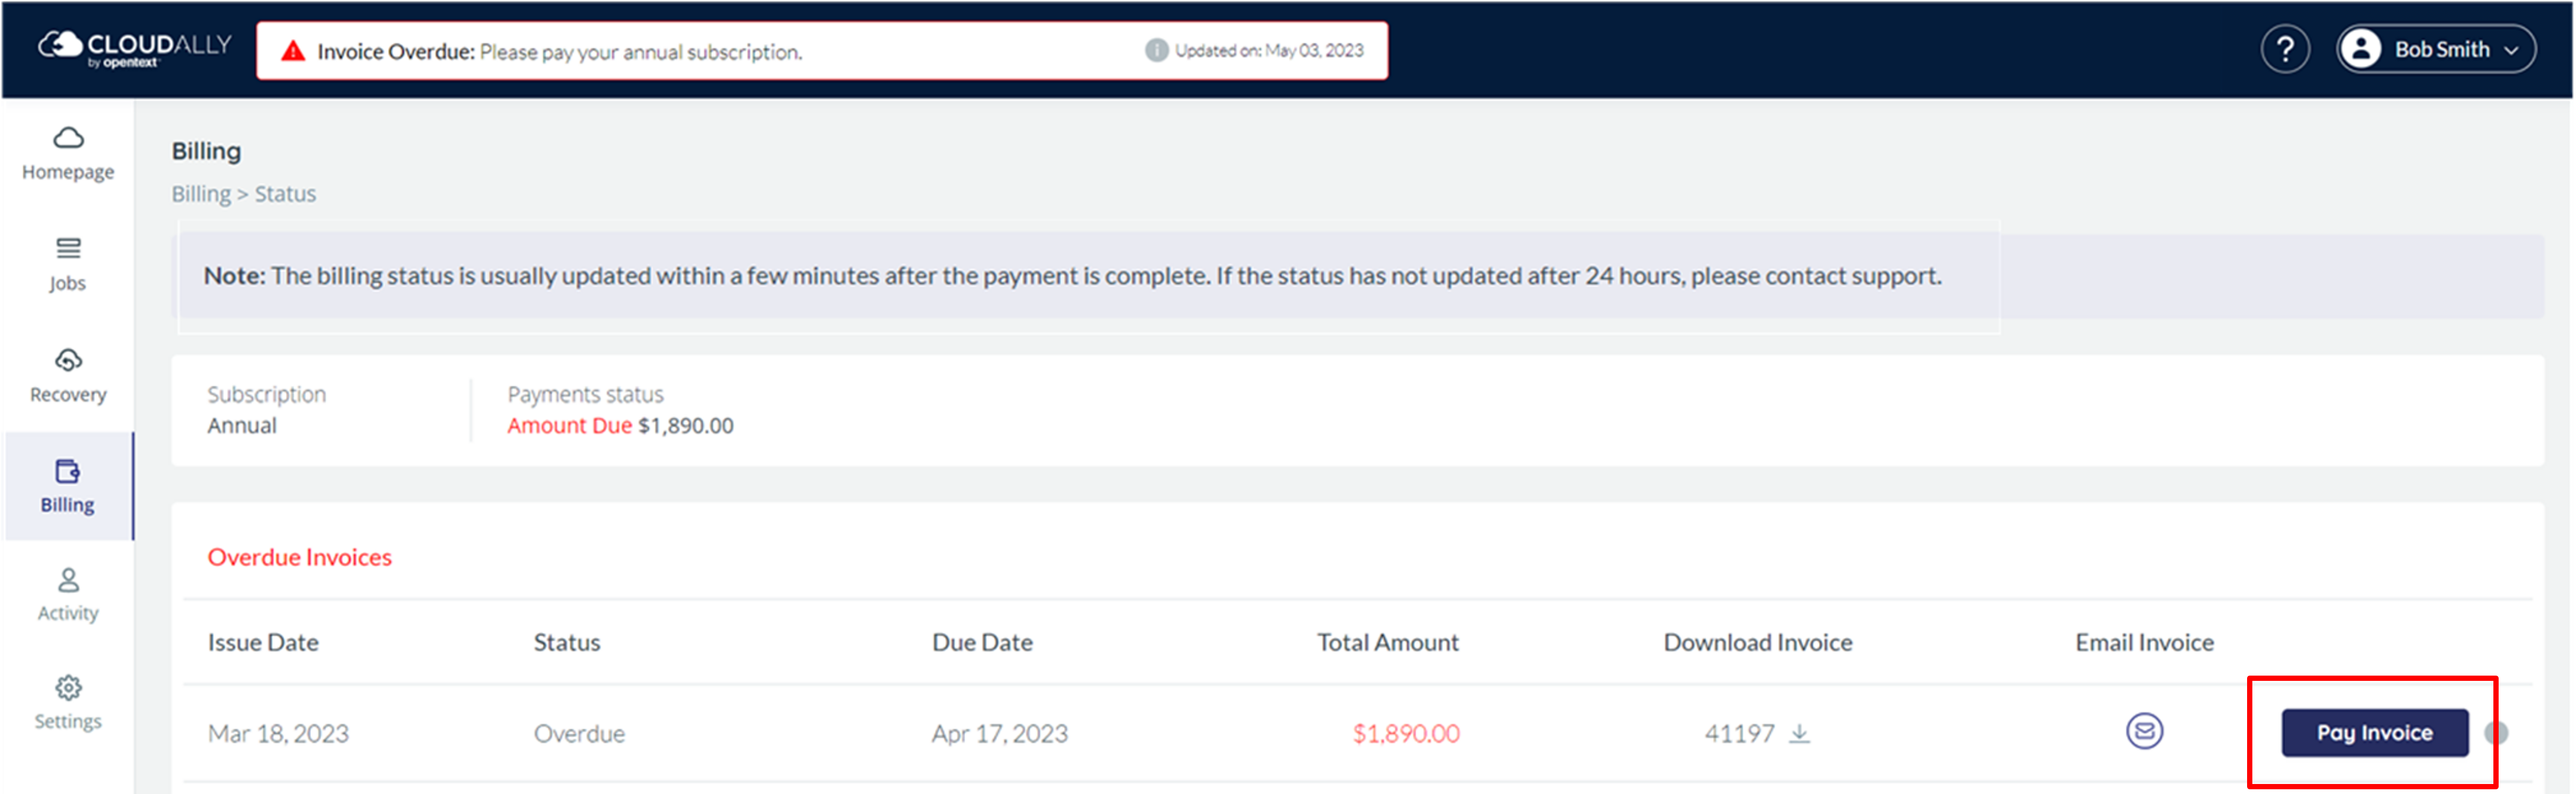The image size is (2576, 794).
Task: Click the info icon beside Updated on
Action: coord(1156,50)
